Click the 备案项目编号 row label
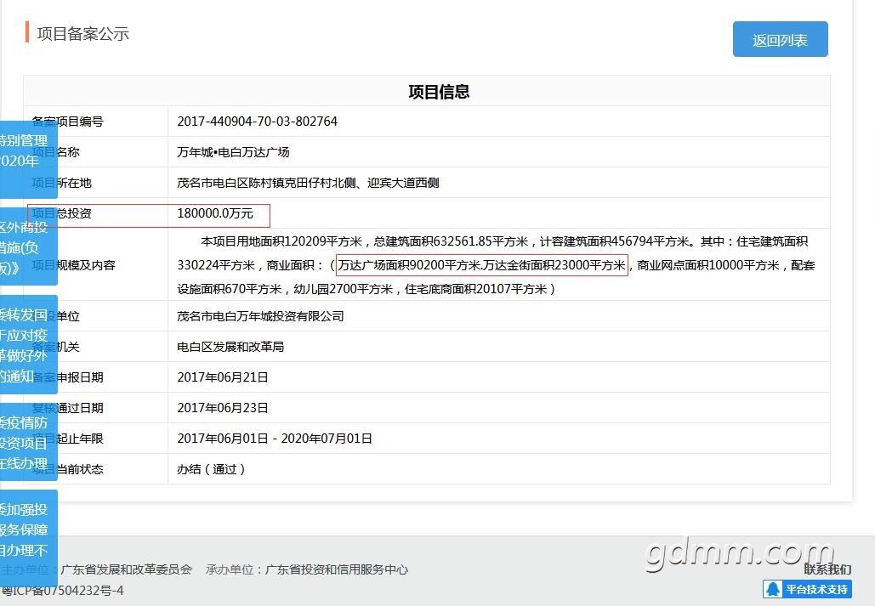 point(67,121)
